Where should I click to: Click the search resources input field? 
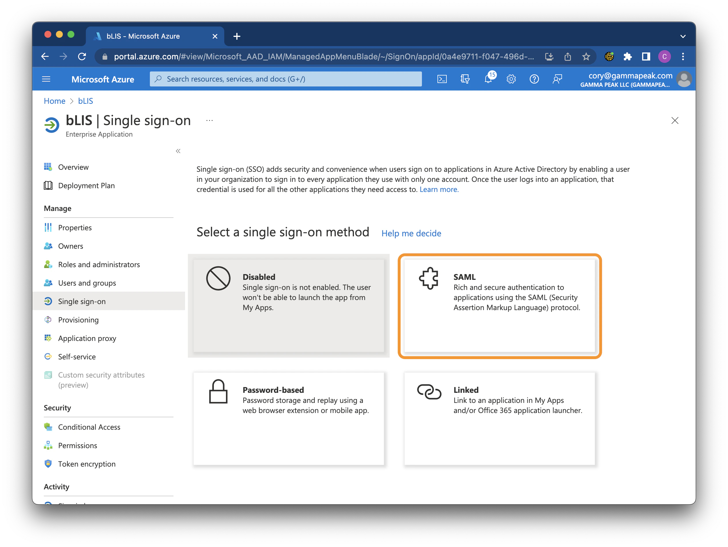pos(285,79)
